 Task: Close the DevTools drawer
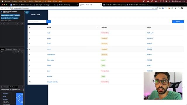pyautogui.click(x=23, y=87)
